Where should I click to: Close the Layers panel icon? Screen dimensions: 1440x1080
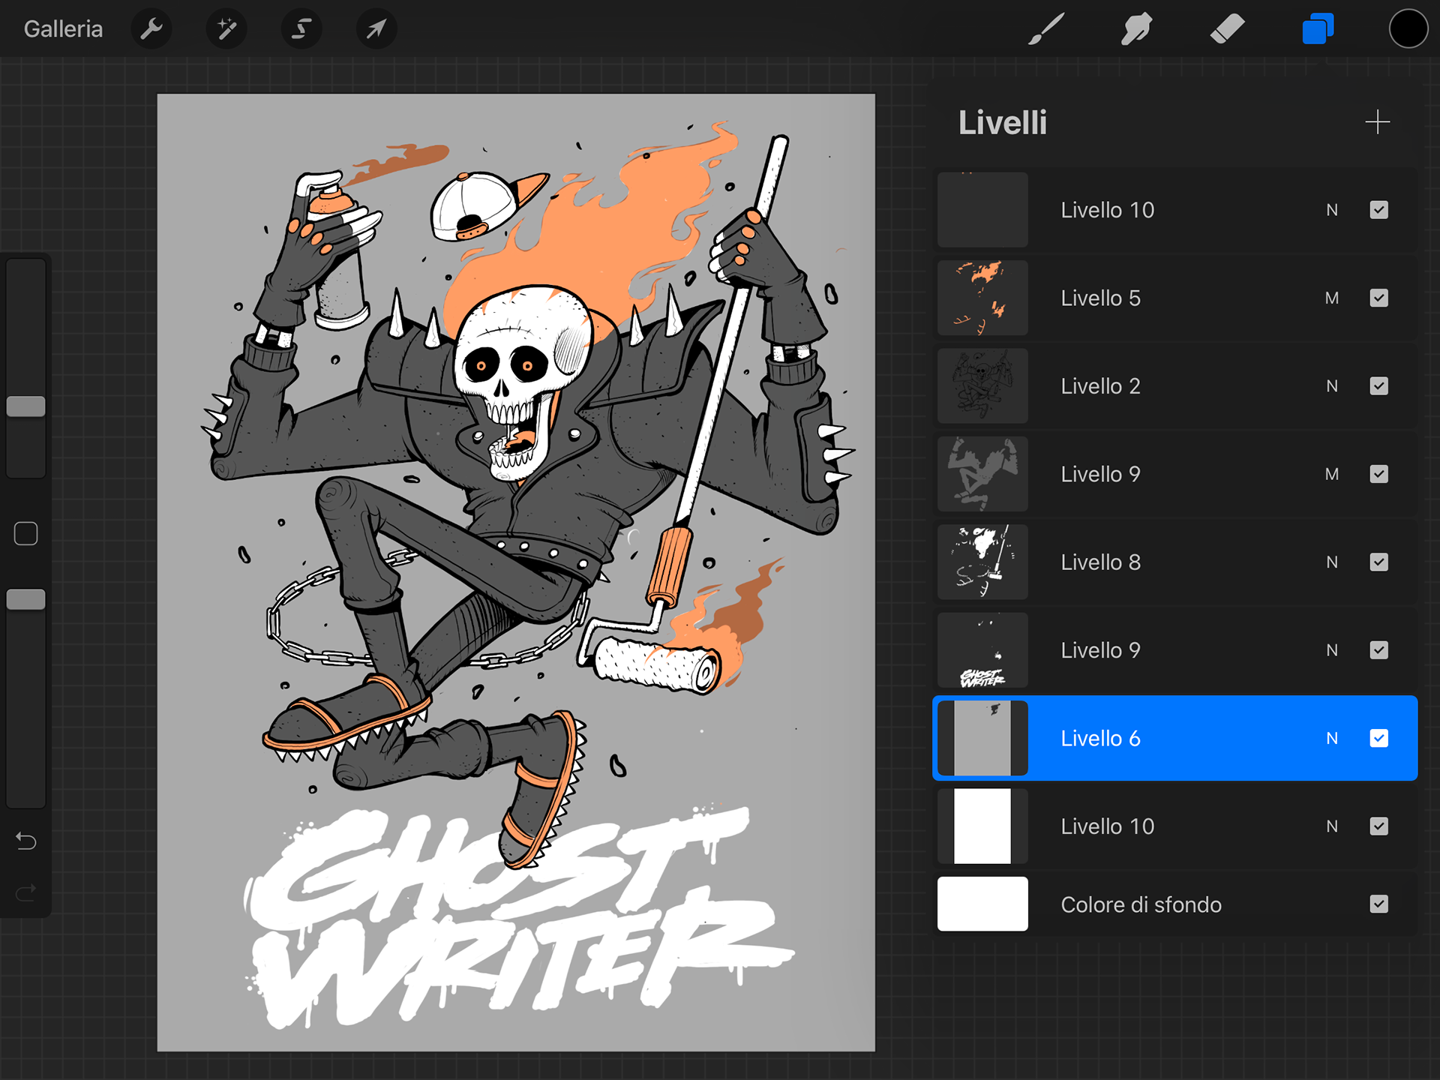tap(1318, 29)
